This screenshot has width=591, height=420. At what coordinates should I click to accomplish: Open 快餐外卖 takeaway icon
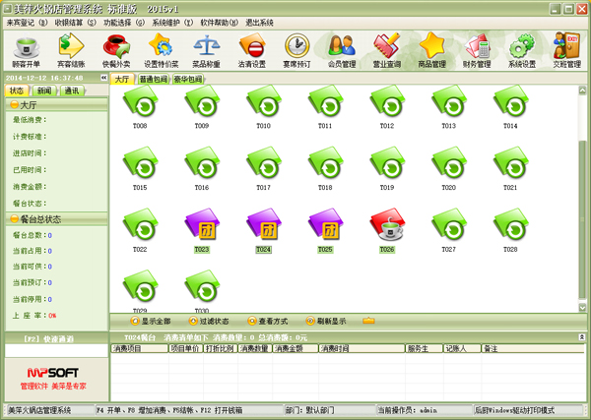[117, 49]
